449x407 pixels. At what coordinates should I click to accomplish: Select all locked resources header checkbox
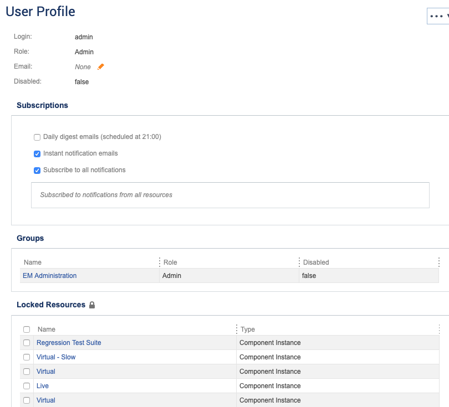27,329
